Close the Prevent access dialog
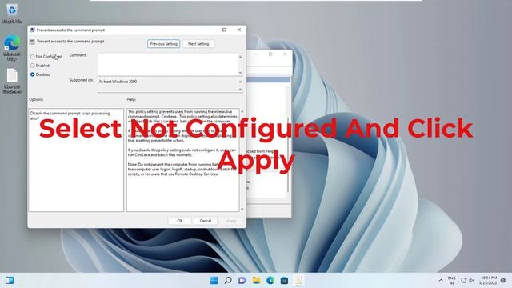512x288 pixels. 239,30
